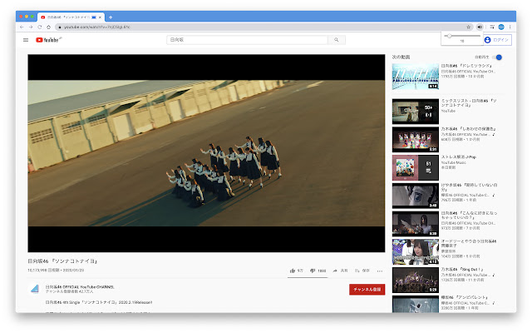Click the main video player
Screen dimensions: 532x333
click(x=206, y=153)
